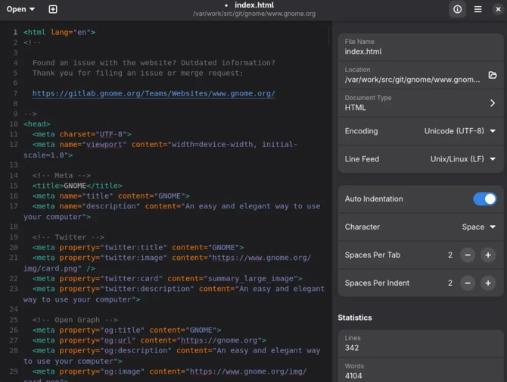
Task: Click the "summary_large_image" content value
Action: coord(250,279)
